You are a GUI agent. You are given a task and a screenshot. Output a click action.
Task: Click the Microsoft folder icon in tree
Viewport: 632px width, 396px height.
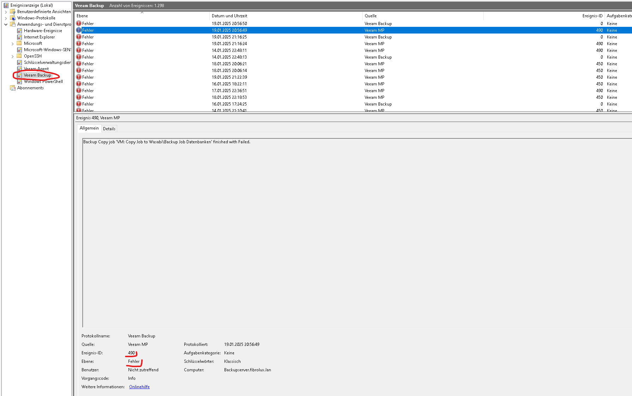19,43
